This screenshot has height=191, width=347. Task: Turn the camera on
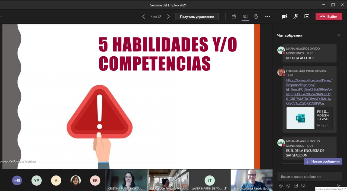284,17
